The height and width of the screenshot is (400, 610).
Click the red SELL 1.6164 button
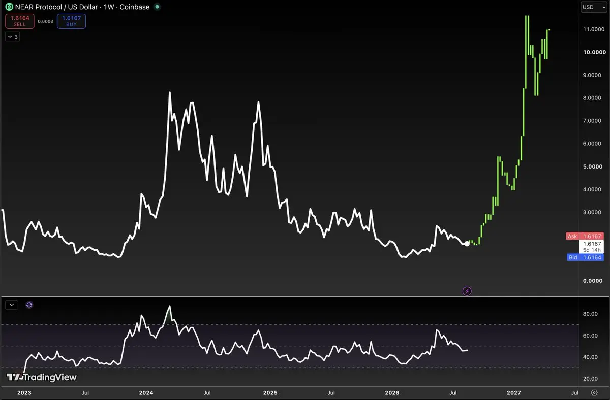click(20, 21)
